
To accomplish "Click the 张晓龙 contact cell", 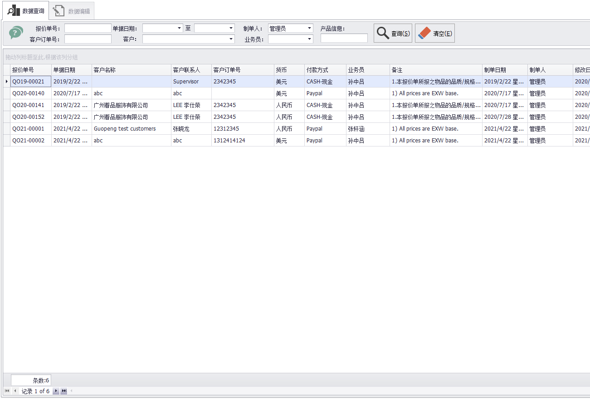I will pyautogui.click(x=191, y=129).
